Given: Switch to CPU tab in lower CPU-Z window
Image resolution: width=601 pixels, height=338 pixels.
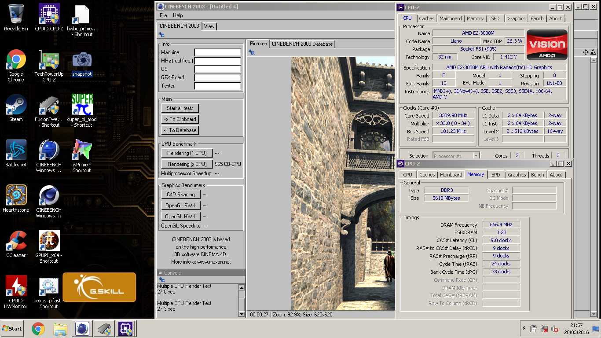Looking at the screenshot, I should (x=408, y=175).
